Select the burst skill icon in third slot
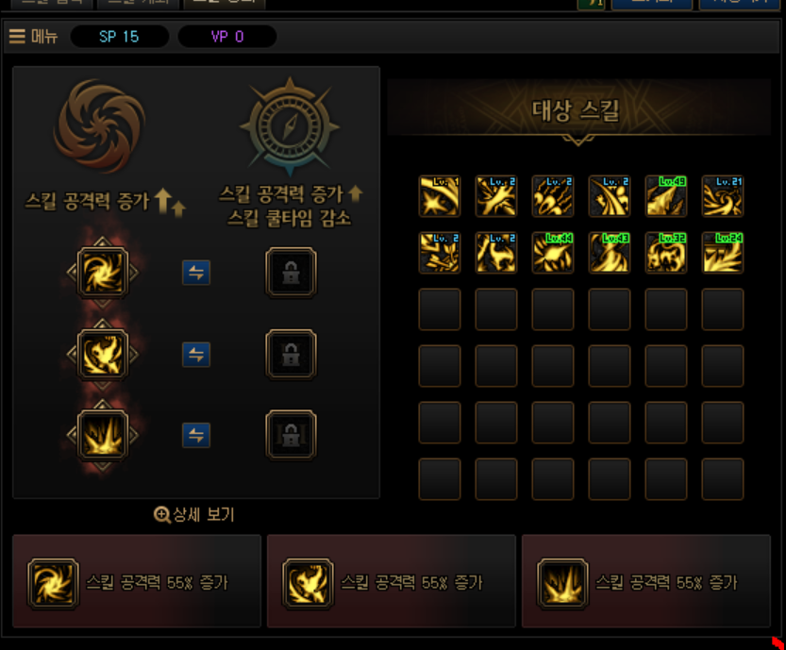The height and width of the screenshot is (650, 786). pyautogui.click(x=103, y=435)
